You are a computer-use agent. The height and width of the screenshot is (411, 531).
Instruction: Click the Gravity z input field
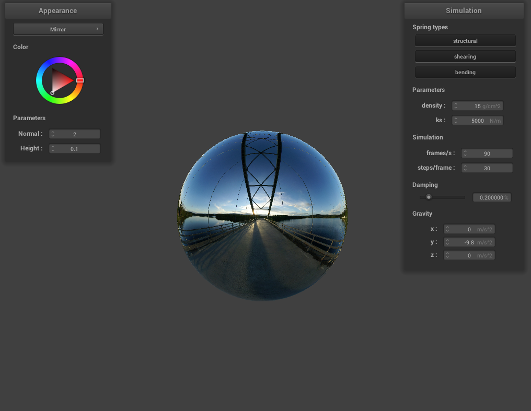pyautogui.click(x=469, y=255)
